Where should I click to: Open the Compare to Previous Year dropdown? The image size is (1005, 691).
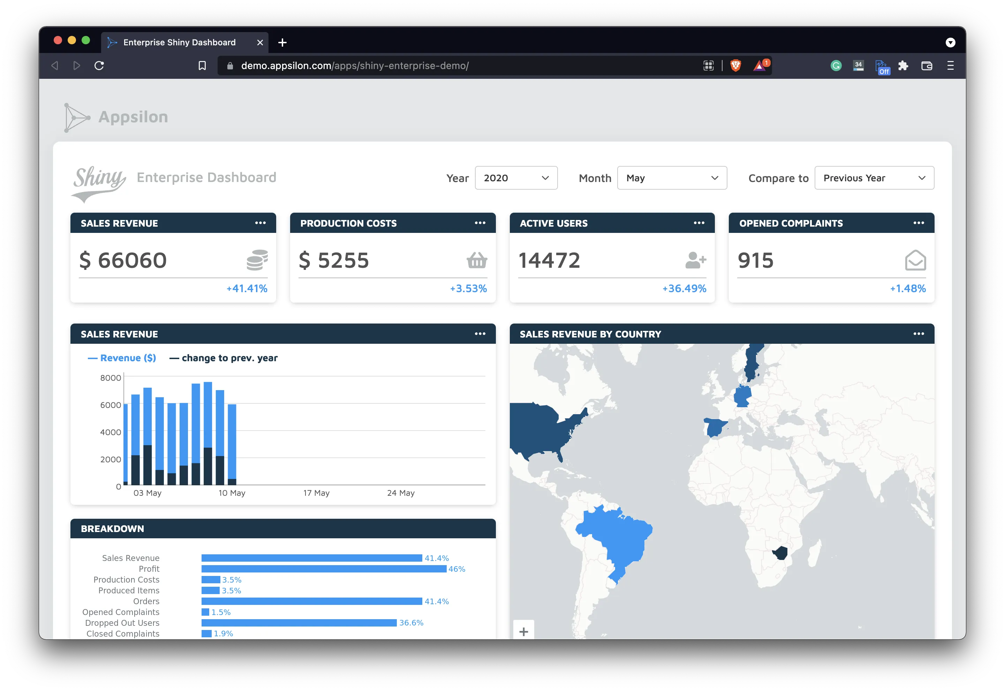[x=874, y=178]
